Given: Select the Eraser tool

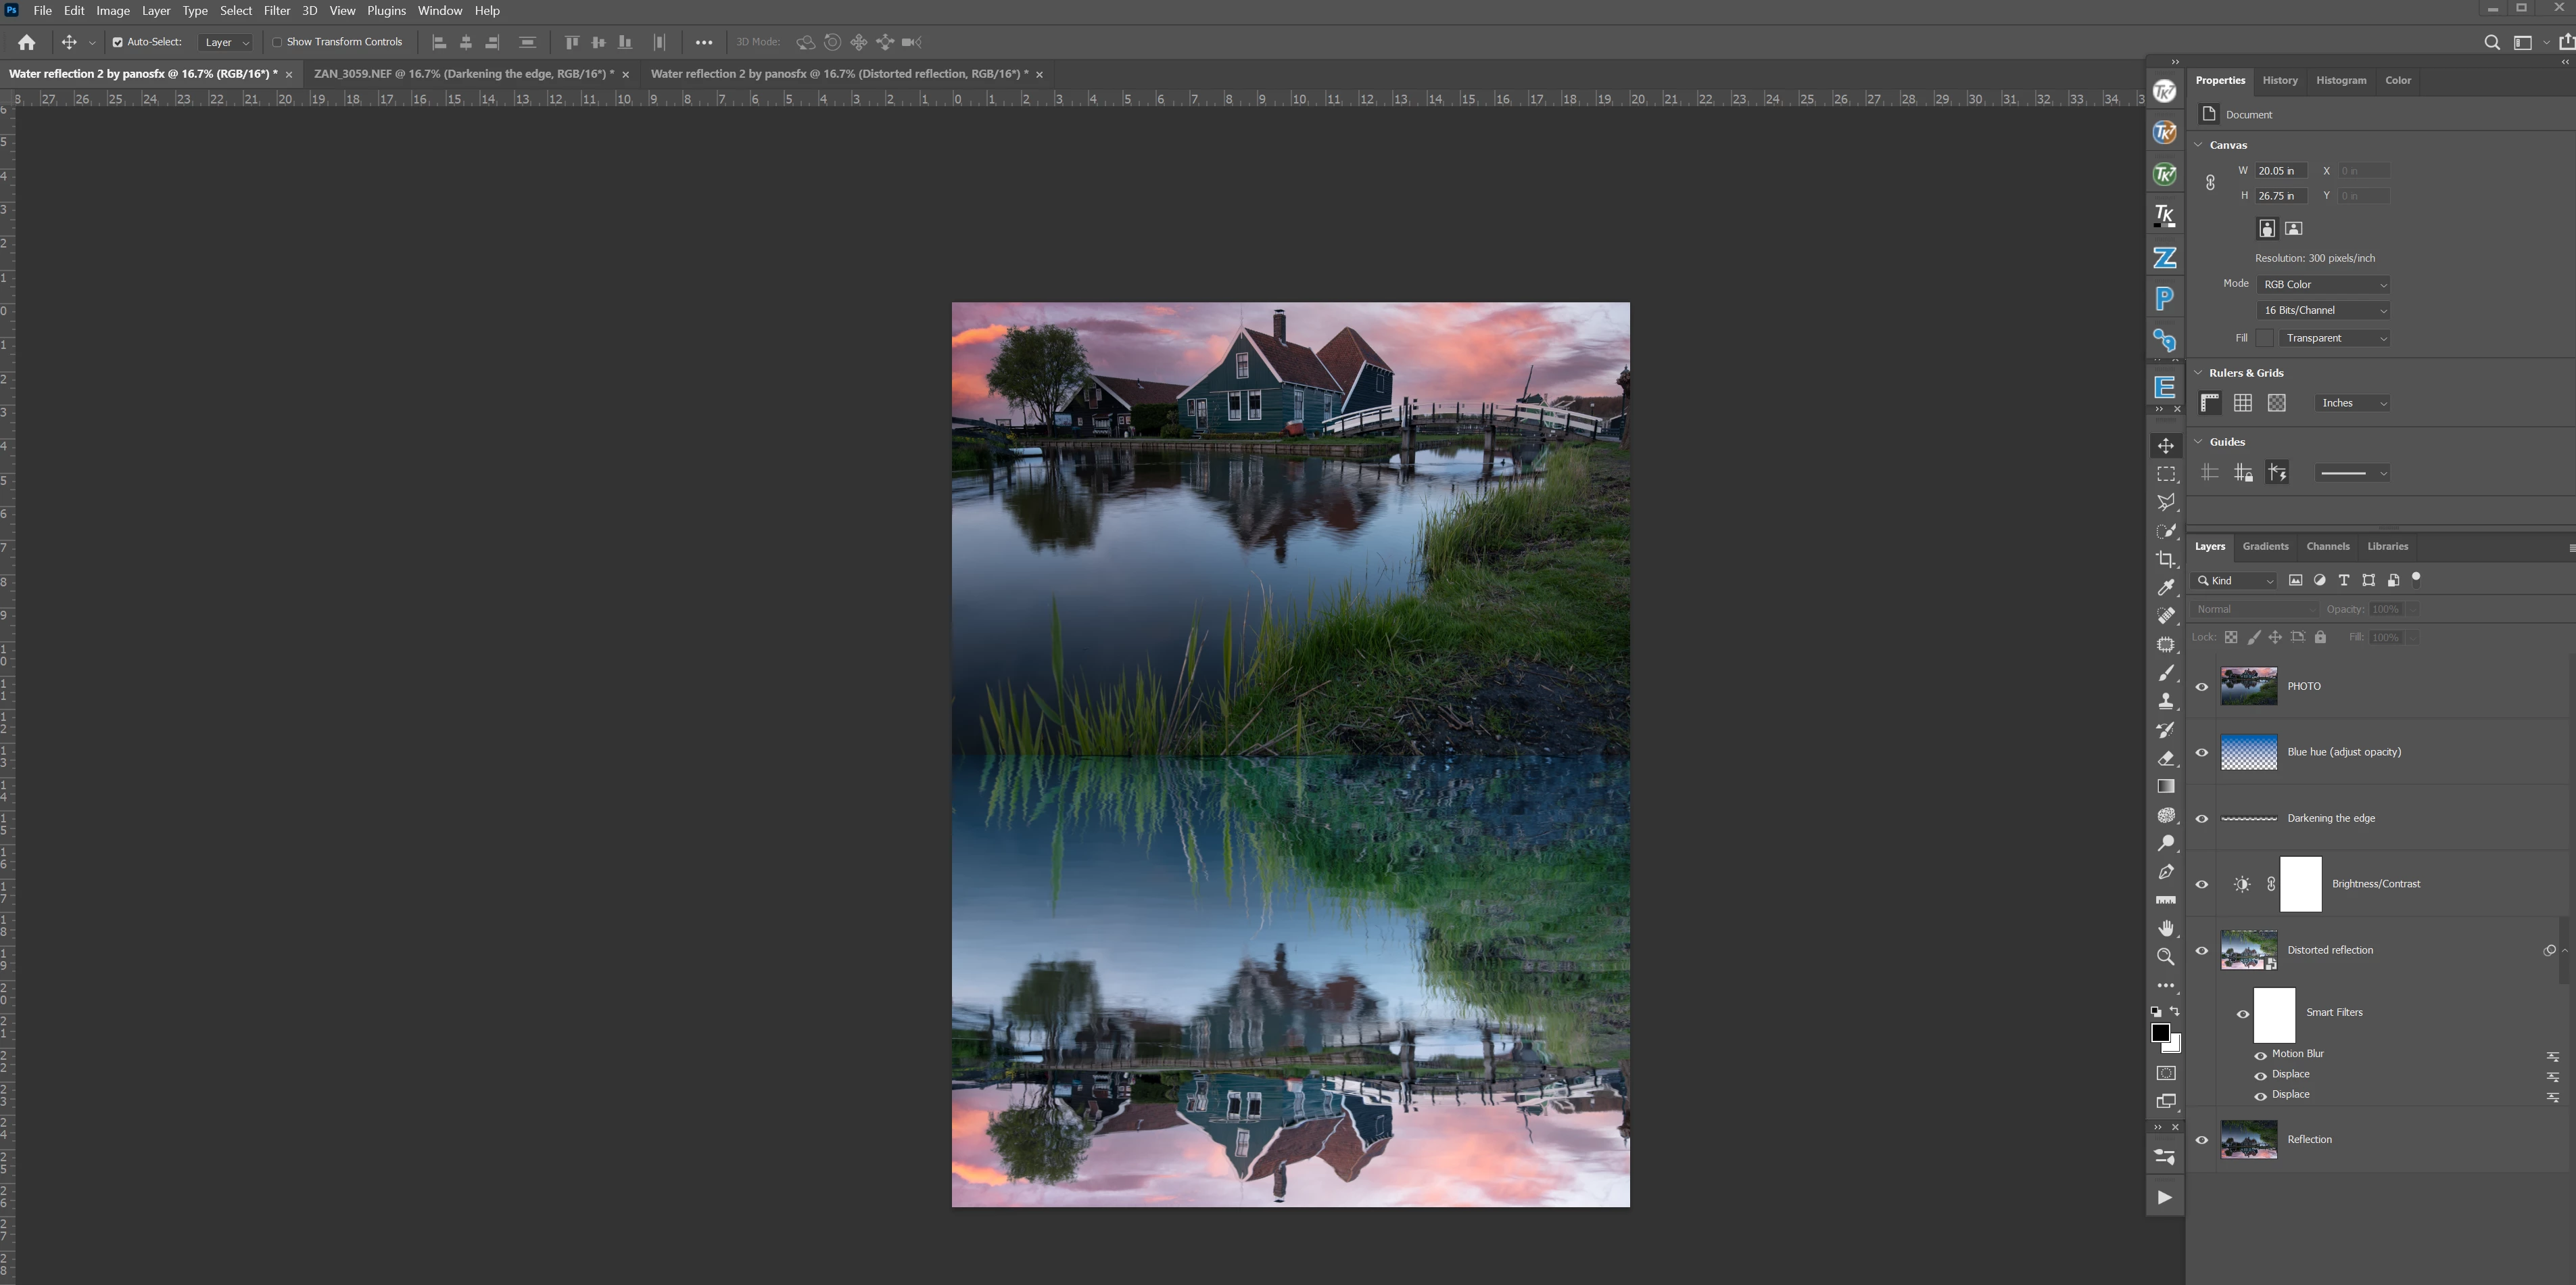Looking at the screenshot, I should tap(2165, 759).
